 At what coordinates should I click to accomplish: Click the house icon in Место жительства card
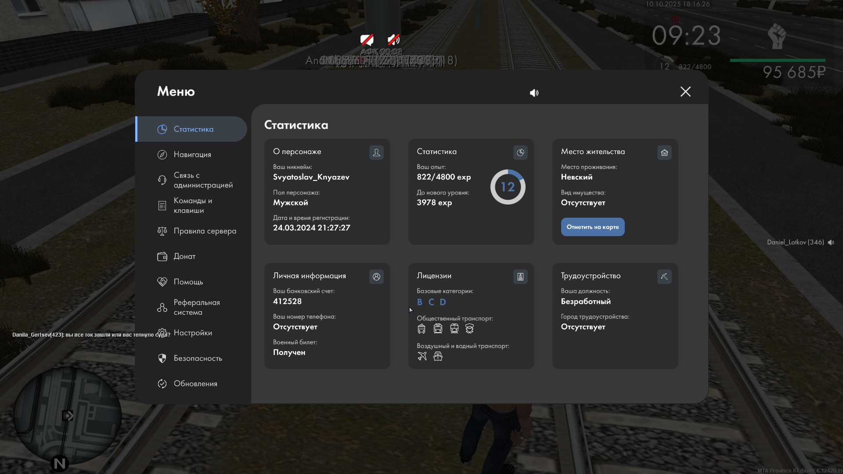(x=664, y=152)
